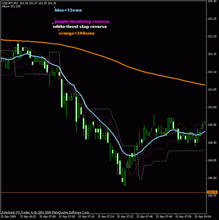The image size is (219, 220).
Task: Click the 101.00 price axis value
Action: pyautogui.click(x=212, y=107)
